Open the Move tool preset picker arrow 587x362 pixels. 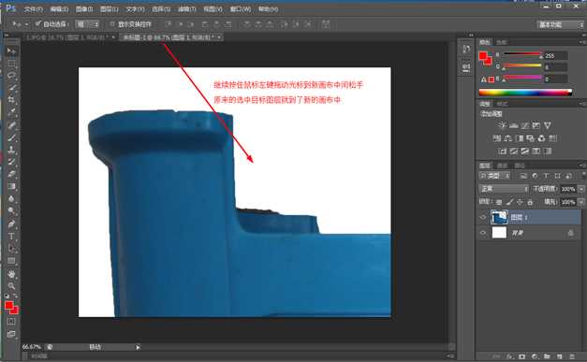(x=26, y=24)
